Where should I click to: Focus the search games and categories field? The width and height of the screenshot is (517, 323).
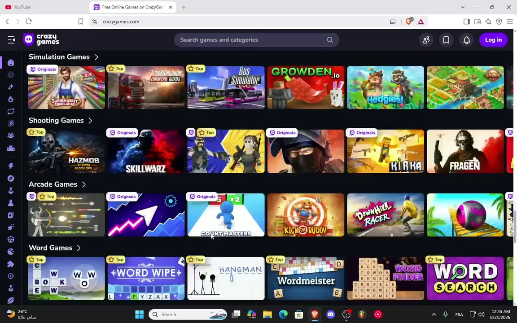257,40
